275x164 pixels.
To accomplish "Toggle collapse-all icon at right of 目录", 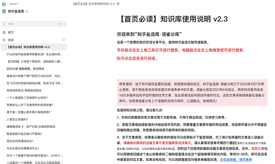I will 63,40.
